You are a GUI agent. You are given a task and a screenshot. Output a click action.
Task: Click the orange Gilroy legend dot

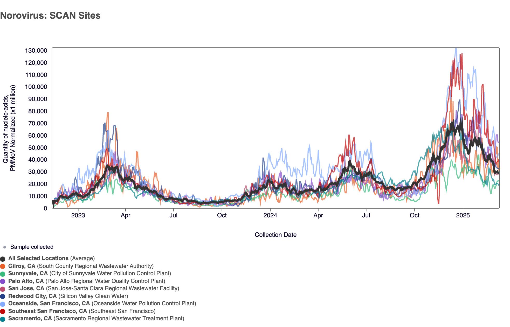coord(3,266)
